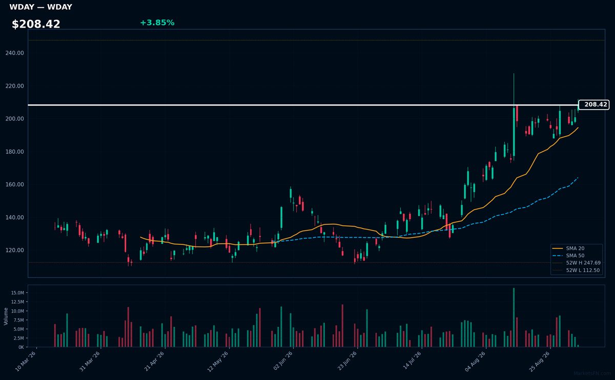Click the 31 Mar '26 date label
This screenshot has height=380, width=615.
point(90,361)
